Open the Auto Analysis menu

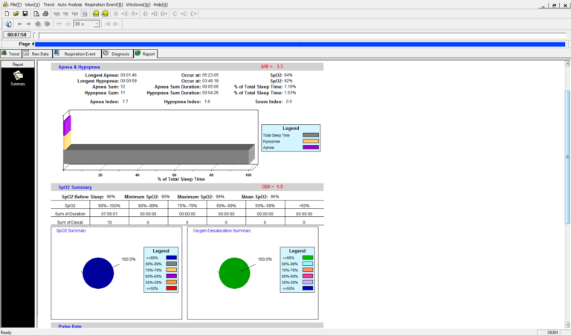coord(69,4)
